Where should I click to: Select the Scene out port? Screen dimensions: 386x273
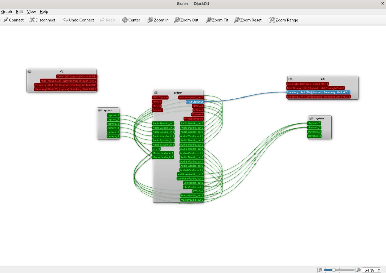click(197, 114)
